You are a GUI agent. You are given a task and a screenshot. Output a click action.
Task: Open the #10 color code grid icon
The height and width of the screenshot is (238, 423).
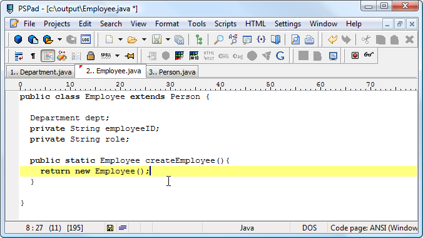194,56
